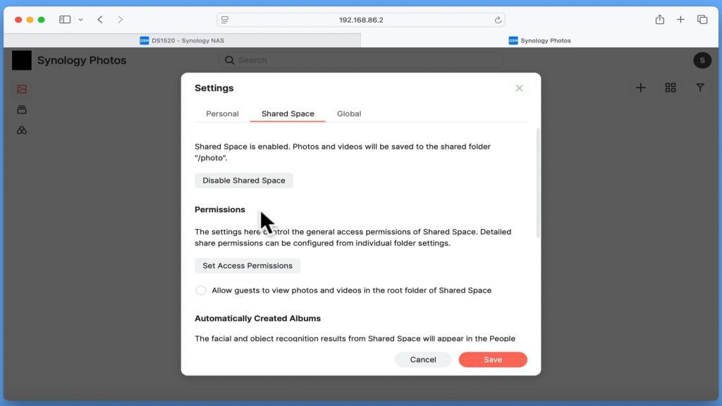Click Disable Shared Space button
This screenshot has height=406, width=722.
[x=243, y=180]
